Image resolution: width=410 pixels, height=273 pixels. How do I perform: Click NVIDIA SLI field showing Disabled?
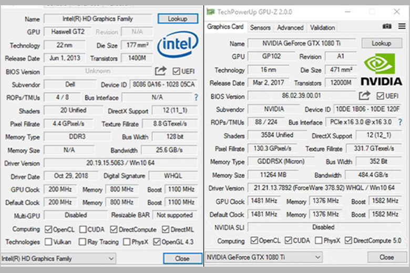click(x=324, y=227)
